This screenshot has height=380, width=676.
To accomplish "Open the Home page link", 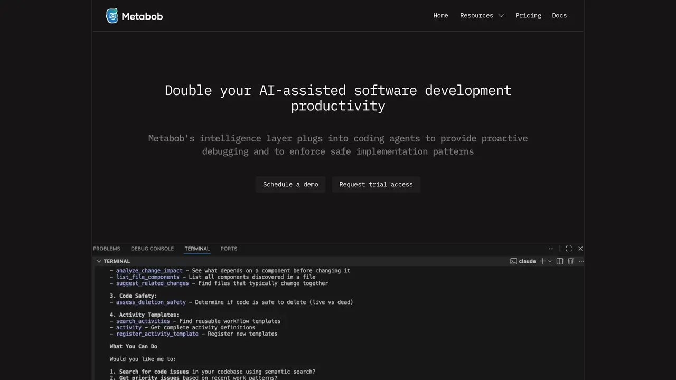I will 440,16.
